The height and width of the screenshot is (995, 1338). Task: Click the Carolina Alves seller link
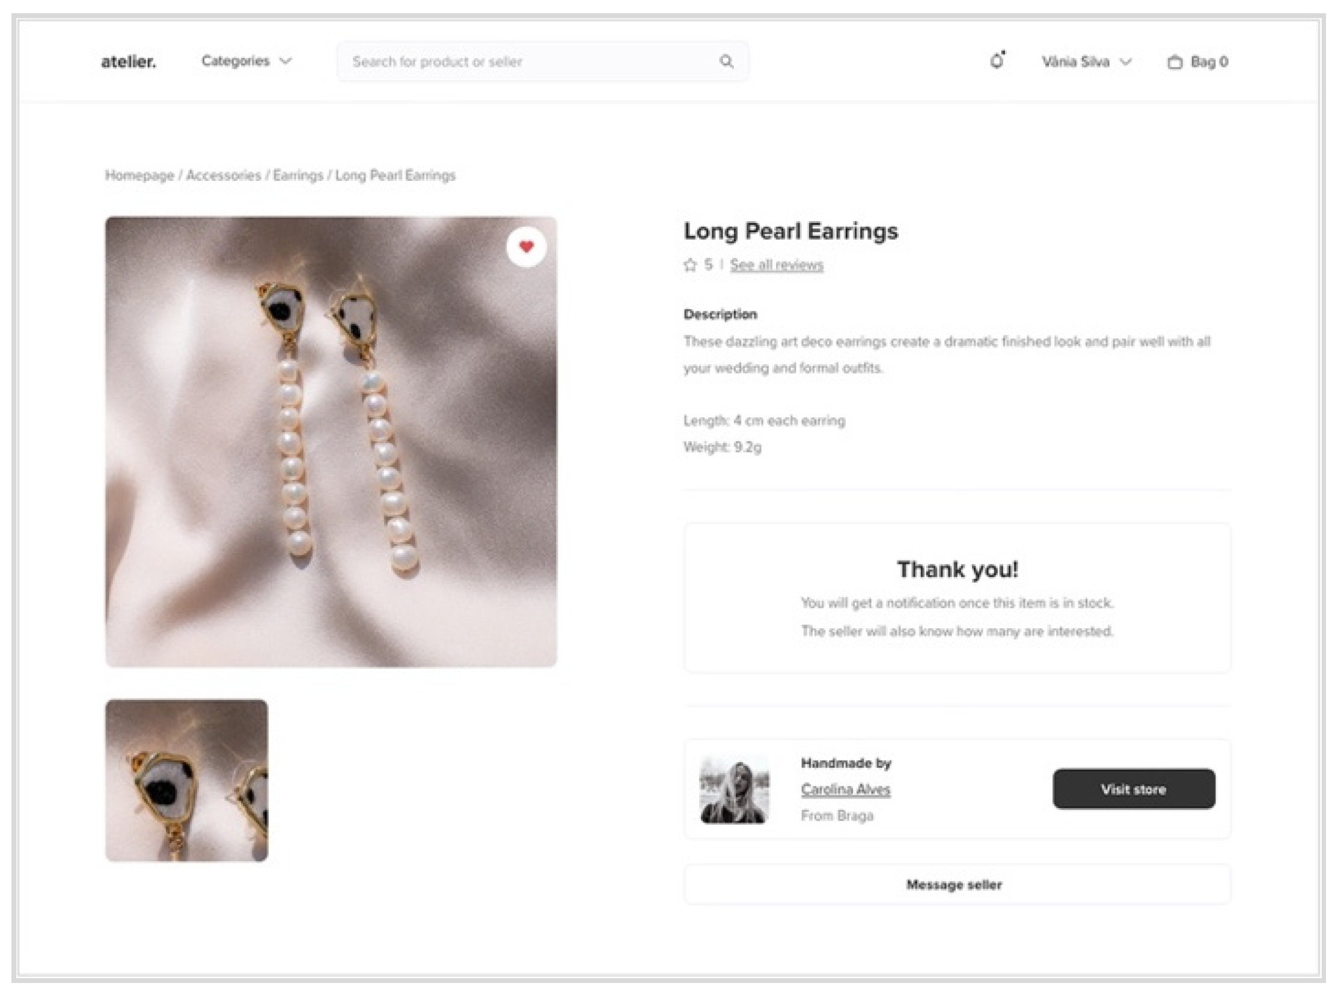coord(846,789)
